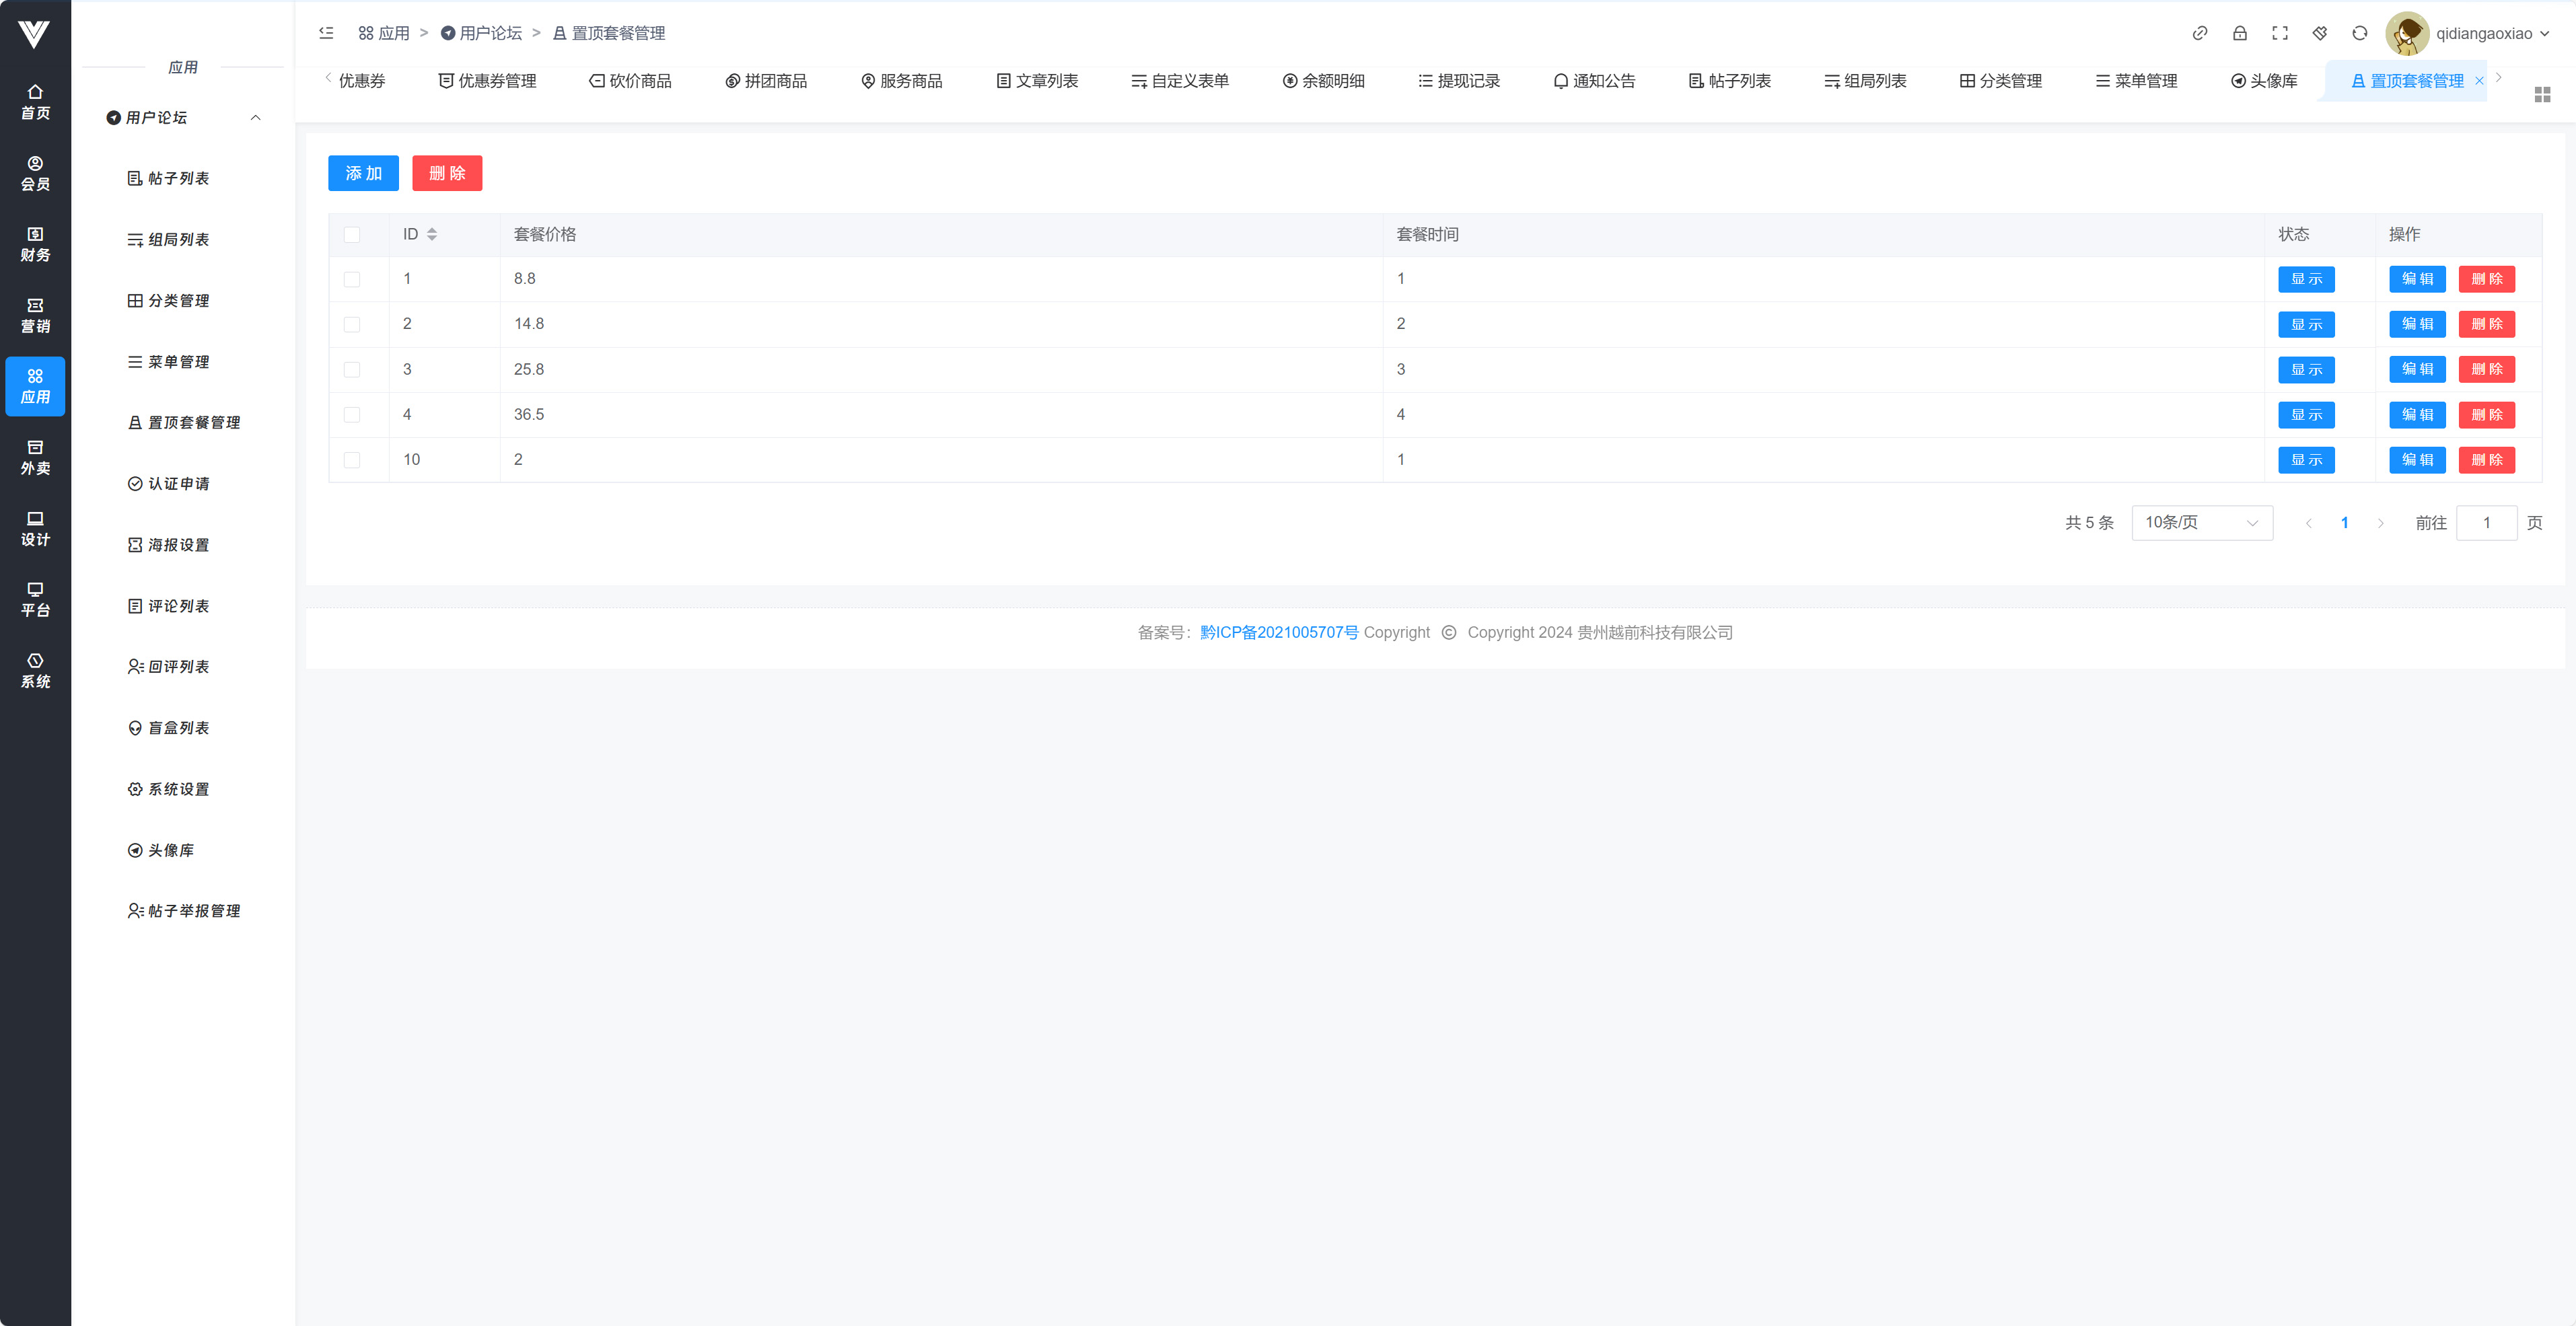Collapse the sidebar with the fold icon
2576x1326 pixels.
click(x=326, y=33)
